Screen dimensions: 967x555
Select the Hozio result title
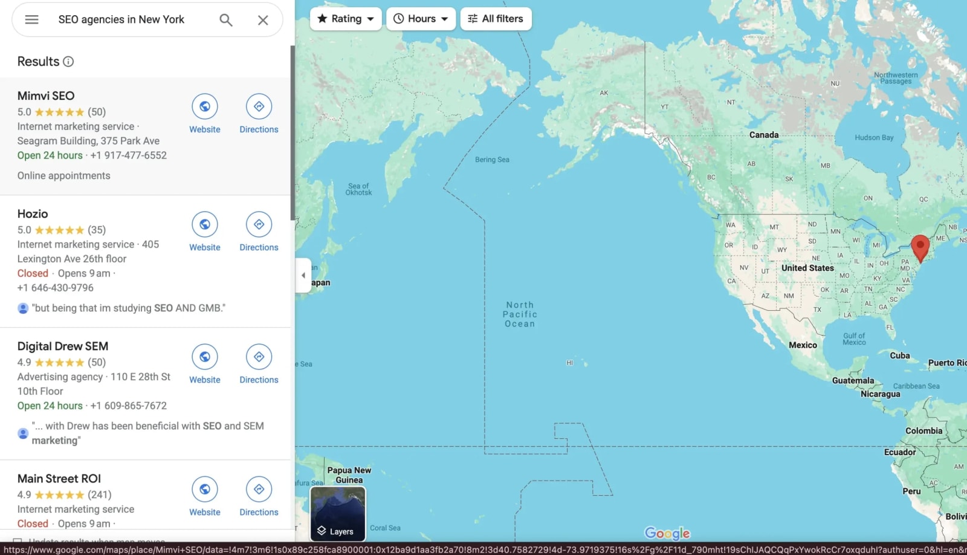pos(33,213)
